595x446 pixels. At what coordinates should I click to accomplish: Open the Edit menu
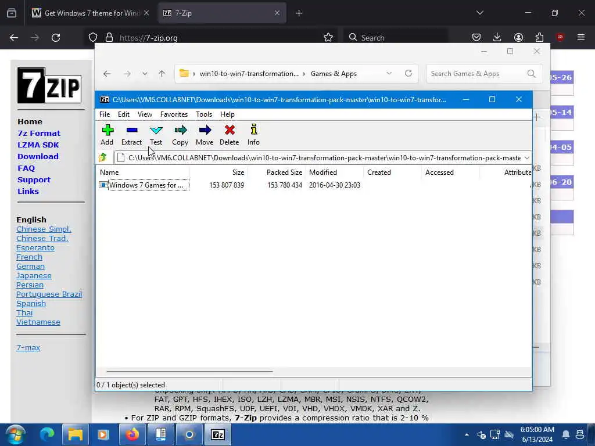point(123,114)
